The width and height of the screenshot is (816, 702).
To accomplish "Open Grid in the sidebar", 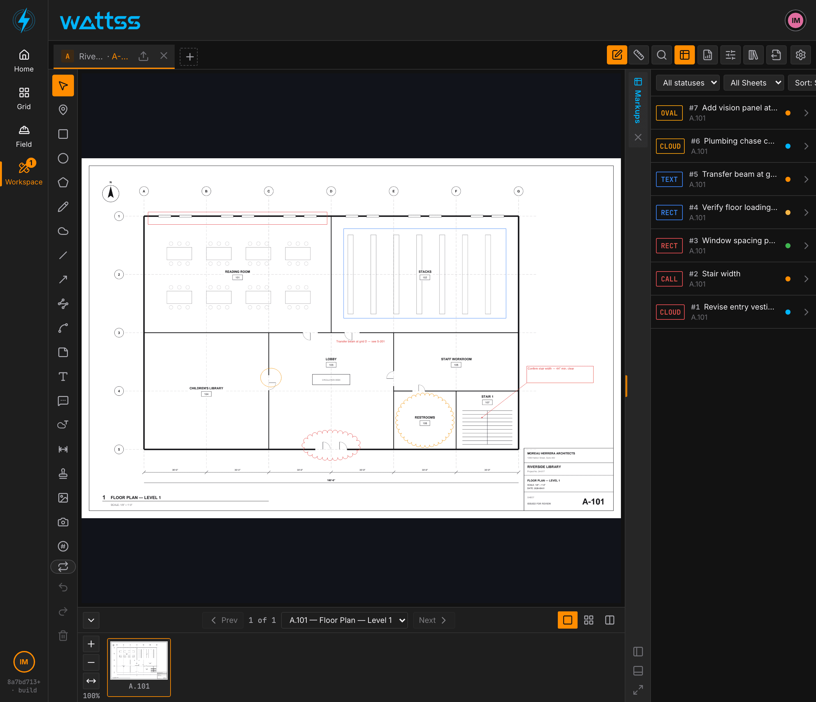I will point(24,99).
